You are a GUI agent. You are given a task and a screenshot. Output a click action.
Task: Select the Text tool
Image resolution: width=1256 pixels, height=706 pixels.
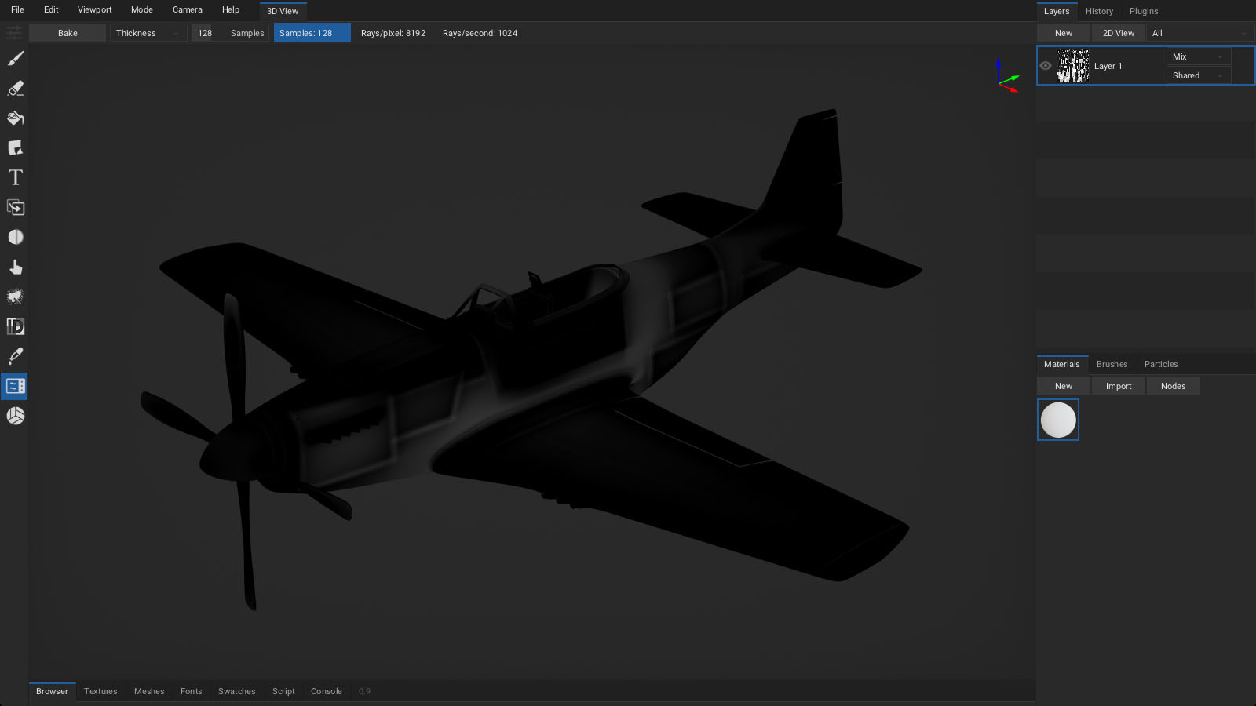pos(16,178)
